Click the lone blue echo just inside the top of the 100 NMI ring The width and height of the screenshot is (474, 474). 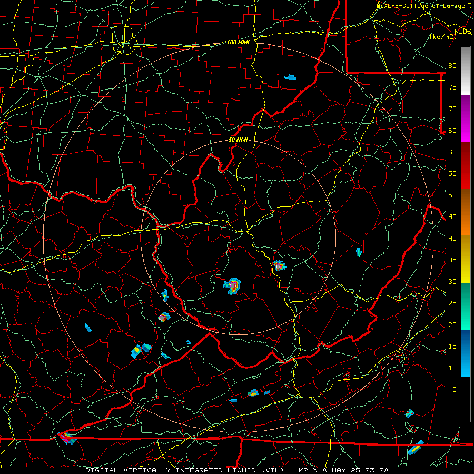pyautogui.click(x=290, y=77)
